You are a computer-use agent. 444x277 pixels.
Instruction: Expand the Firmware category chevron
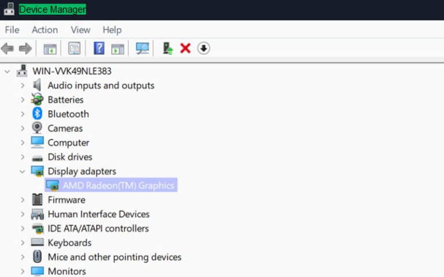pos(23,200)
